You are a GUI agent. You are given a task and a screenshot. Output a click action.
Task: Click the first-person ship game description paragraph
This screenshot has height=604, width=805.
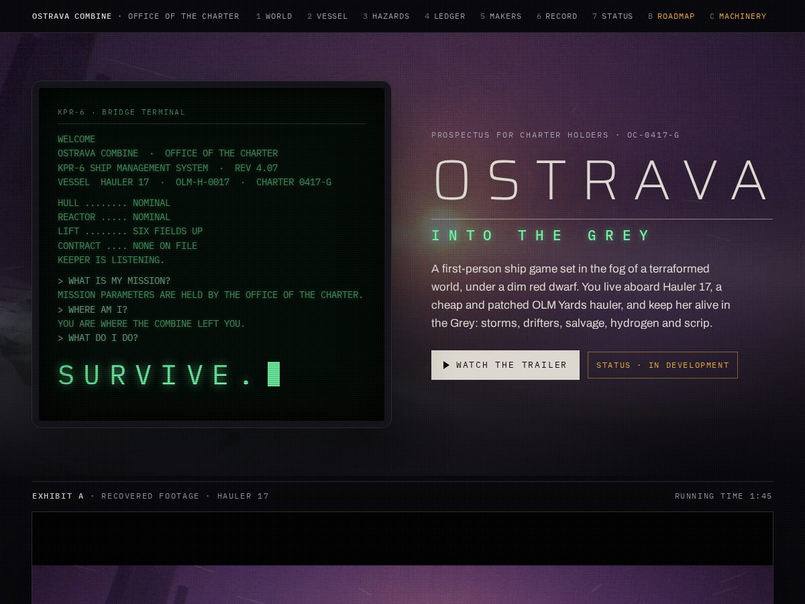581,296
